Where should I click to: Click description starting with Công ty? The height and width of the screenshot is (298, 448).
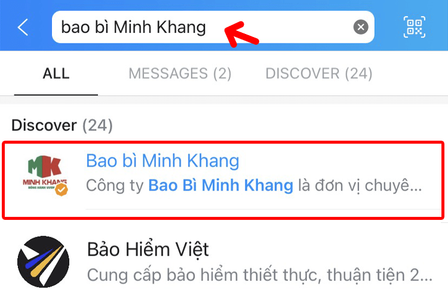tap(254, 185)
